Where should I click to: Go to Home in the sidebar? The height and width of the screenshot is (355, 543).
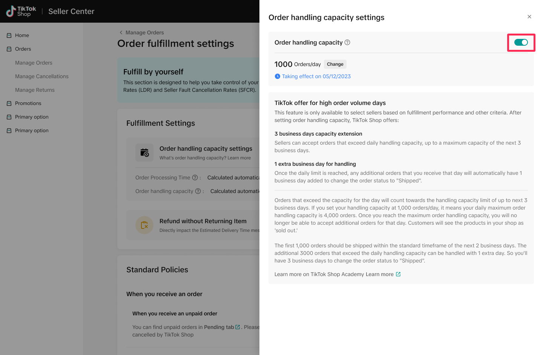pos(22,35)
